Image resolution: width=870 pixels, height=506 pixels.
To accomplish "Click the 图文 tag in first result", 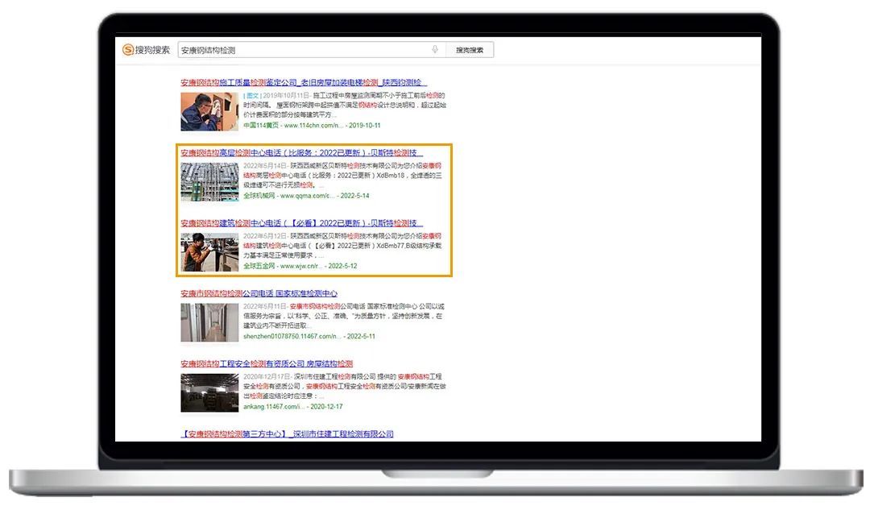I will point(252,95).
